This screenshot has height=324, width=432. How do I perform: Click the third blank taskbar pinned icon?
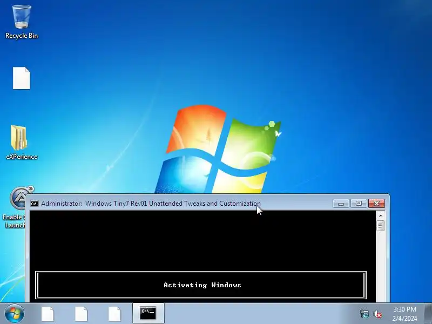[114, 314]
